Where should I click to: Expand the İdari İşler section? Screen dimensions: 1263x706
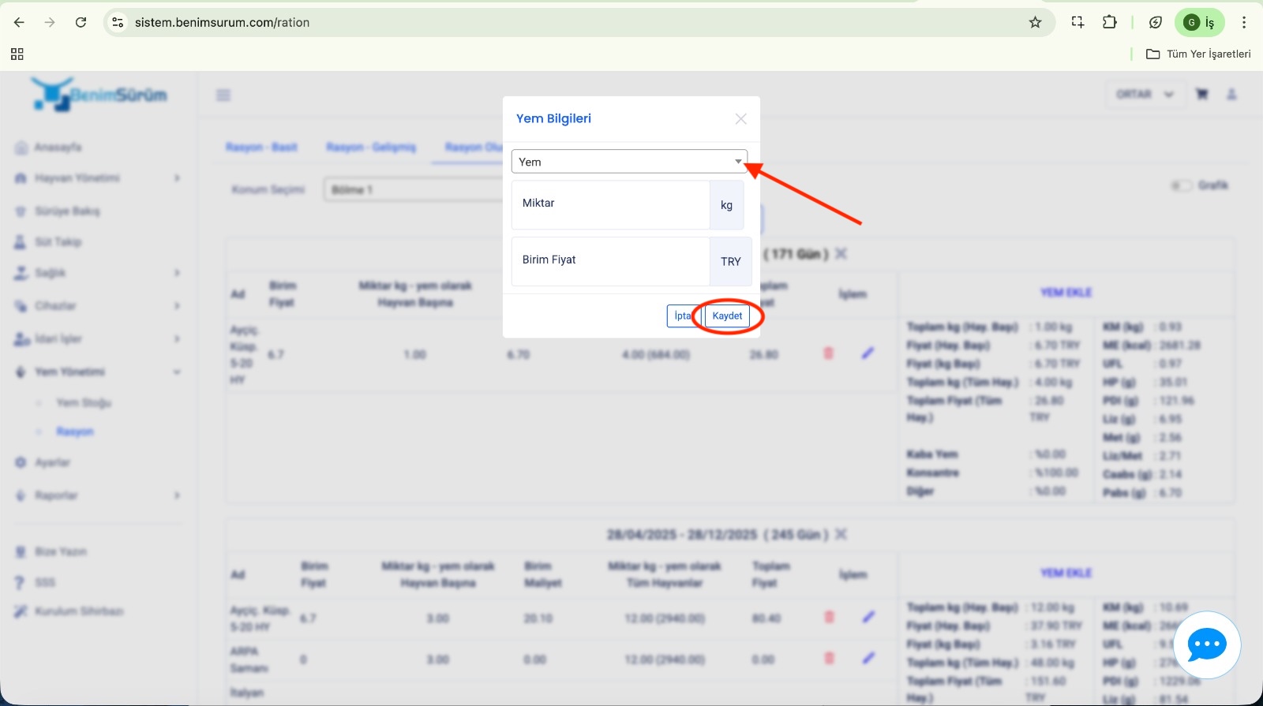pos(97,338)
